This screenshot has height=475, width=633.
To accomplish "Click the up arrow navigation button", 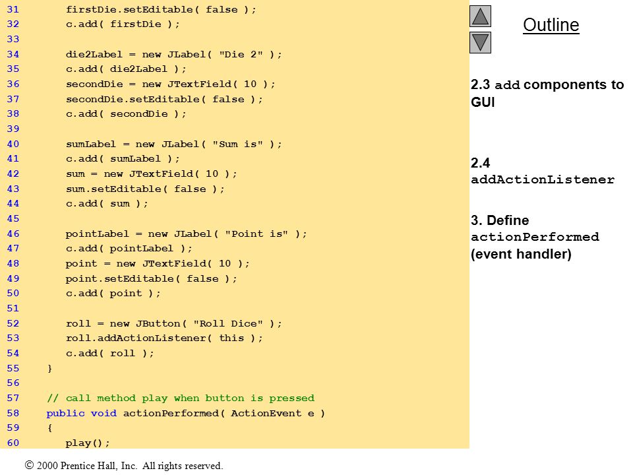I will pyautogui.click(x=480, y=16).
